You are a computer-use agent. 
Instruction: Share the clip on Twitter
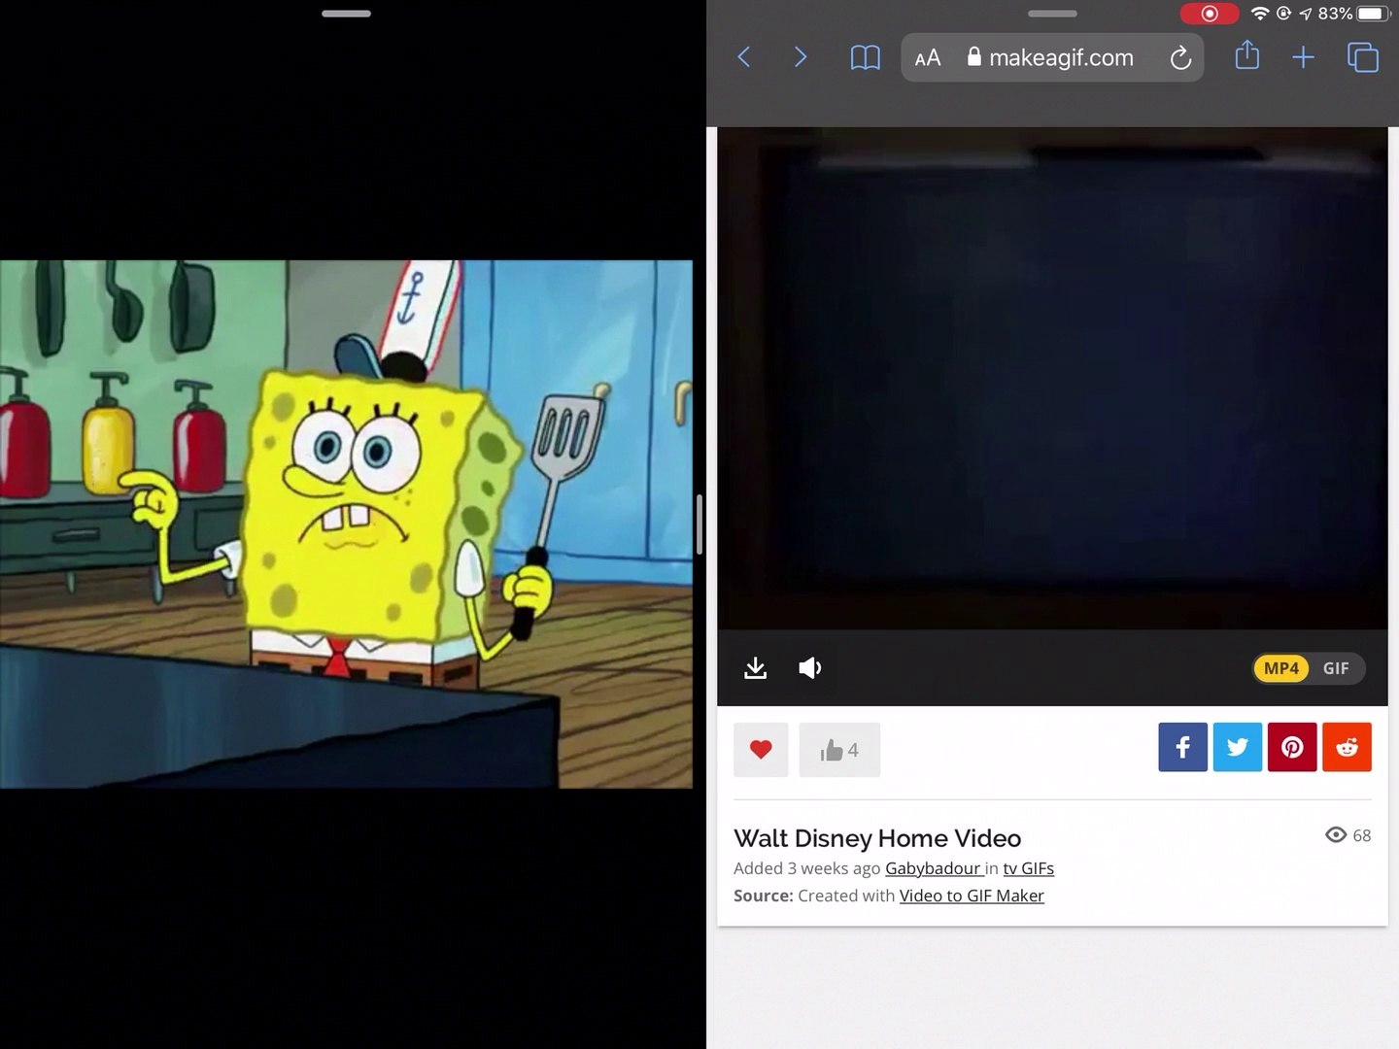click(1238, 747)
